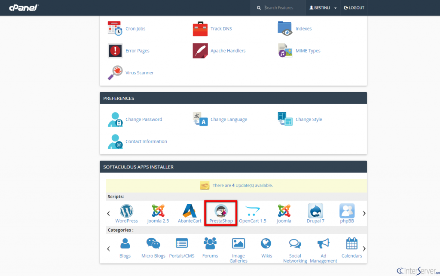
Task: Open the Apache Handlers feather icon
Action: [200, 51]
